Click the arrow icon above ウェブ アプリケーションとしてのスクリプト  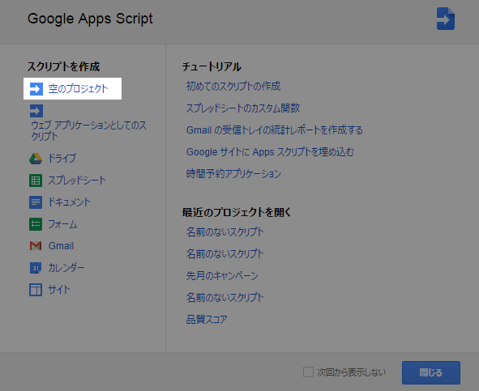pos(36,111)
